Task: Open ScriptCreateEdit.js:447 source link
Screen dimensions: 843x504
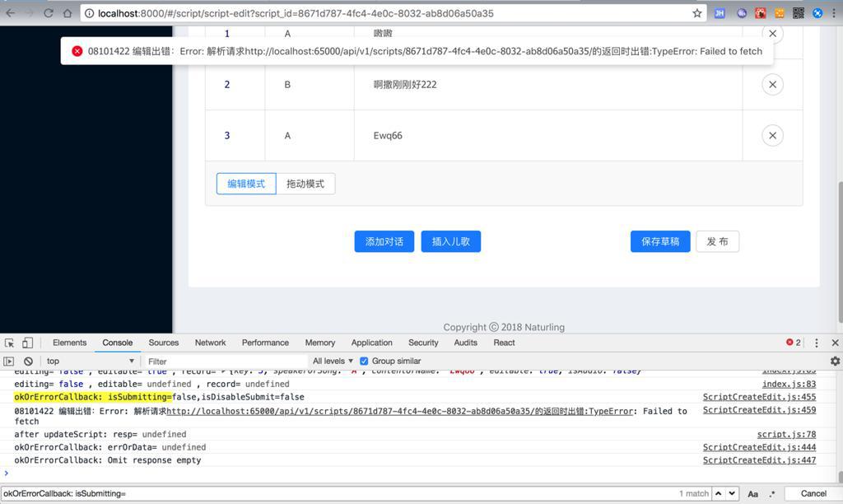Action: (759, 460)
